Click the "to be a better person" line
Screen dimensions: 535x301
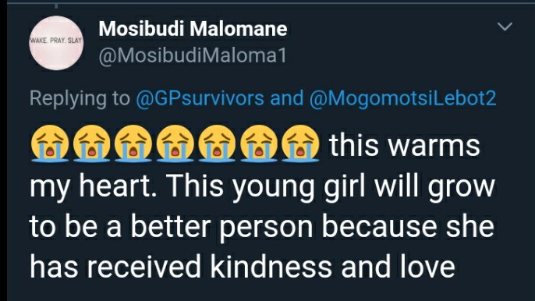(x=262, y=226)
